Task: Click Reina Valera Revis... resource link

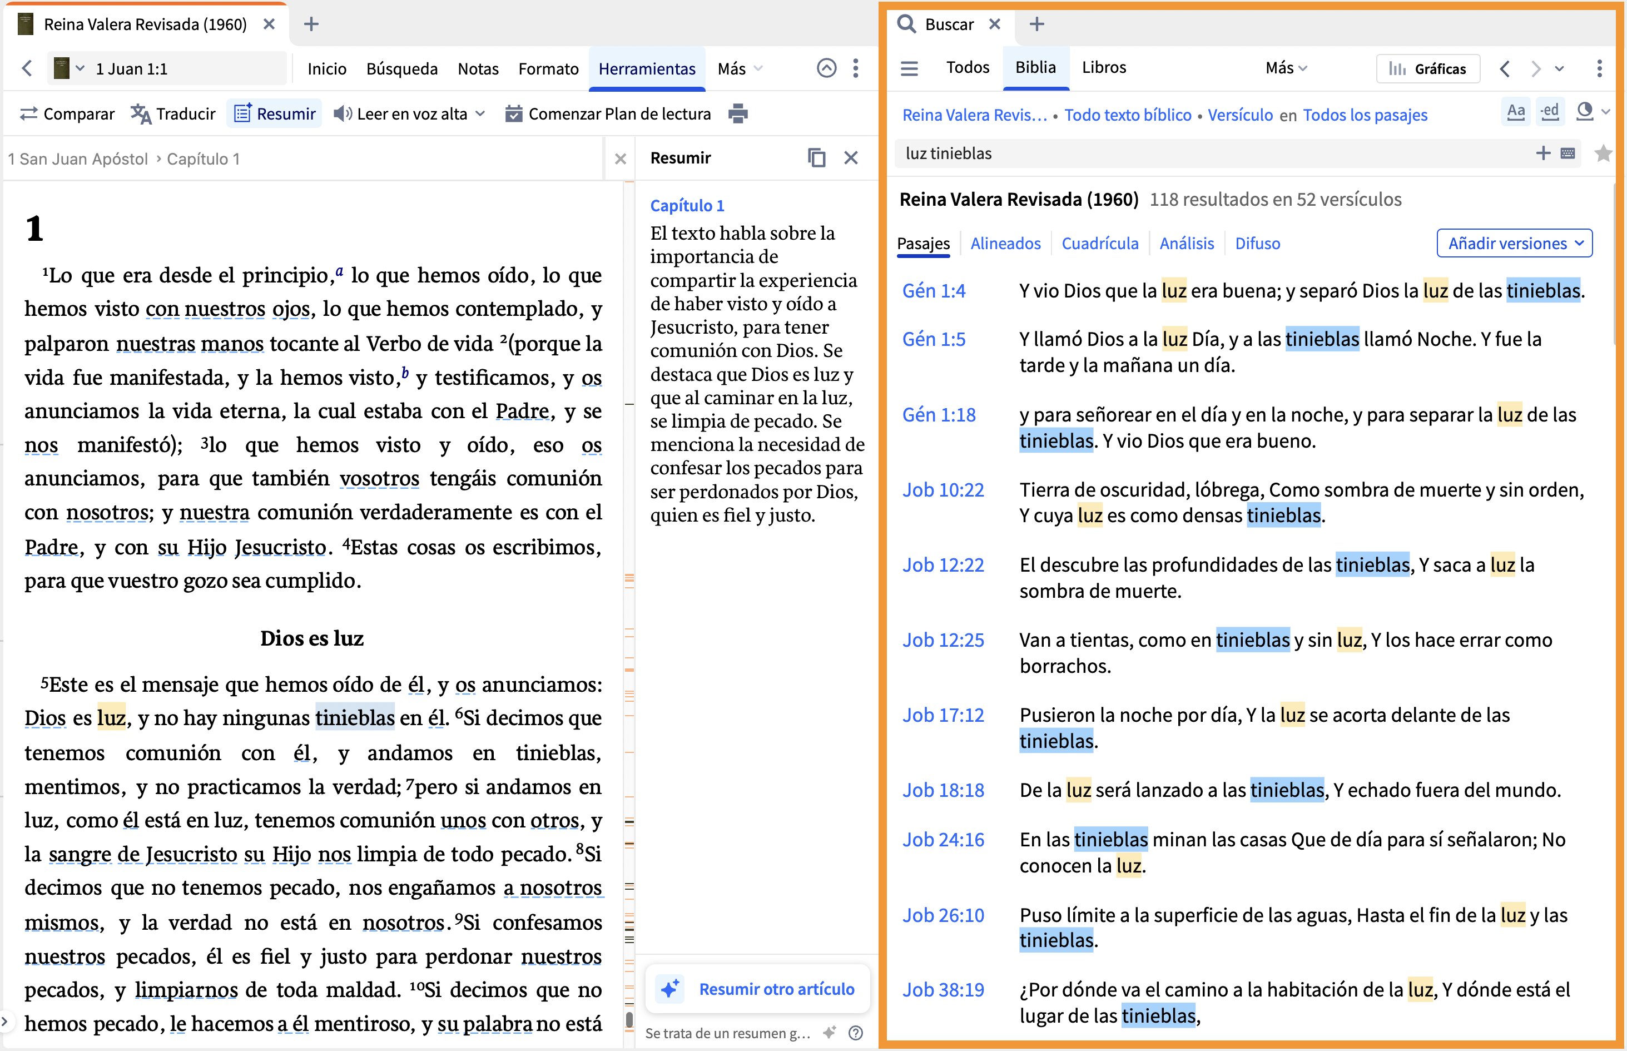Action: (x=974, y=115)
